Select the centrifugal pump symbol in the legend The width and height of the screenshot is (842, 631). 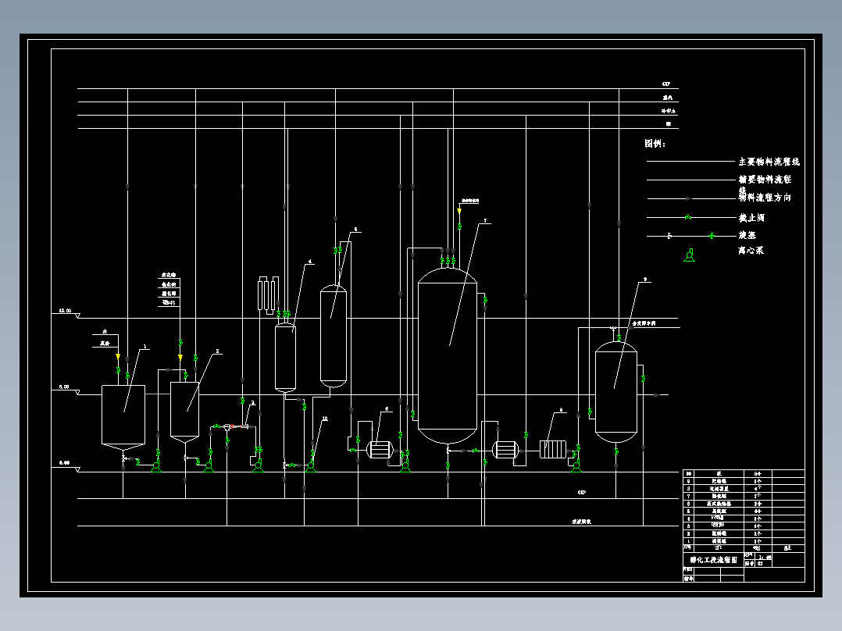[690, 255]
